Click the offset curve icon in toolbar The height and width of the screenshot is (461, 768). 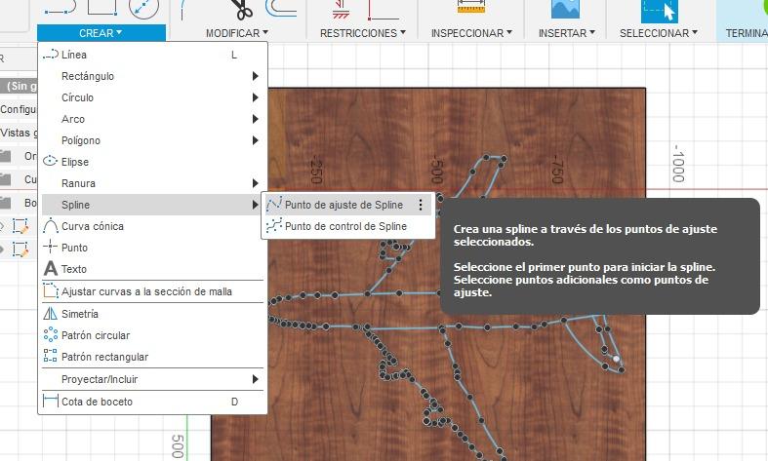coord(281,8)
